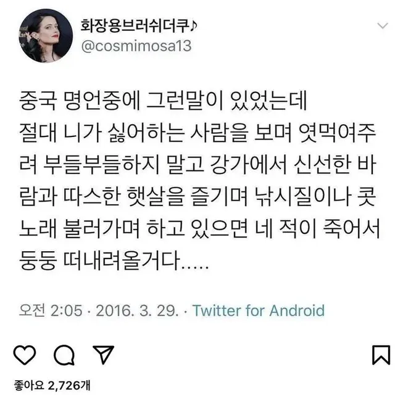Image resolution: width=395 pixels, height=395 pixels.
Task: Tap the tweet line starting 절대 니가 싫어하는
Action: (x=197, y=133)
